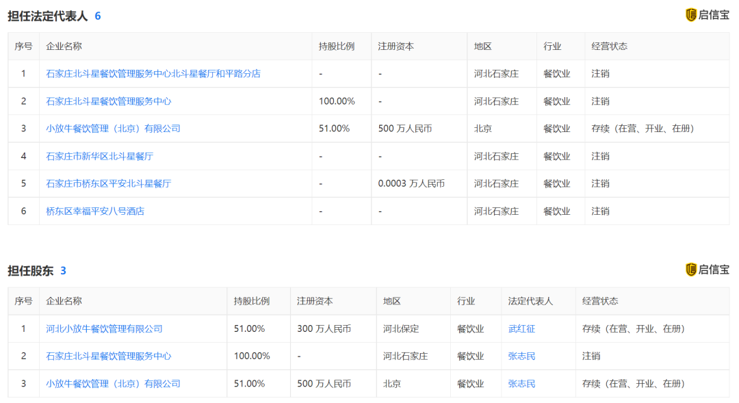Click 持股比例 header in shareholder table
The width and height of the screenshot is (739, 403).
tap(252, 301)
